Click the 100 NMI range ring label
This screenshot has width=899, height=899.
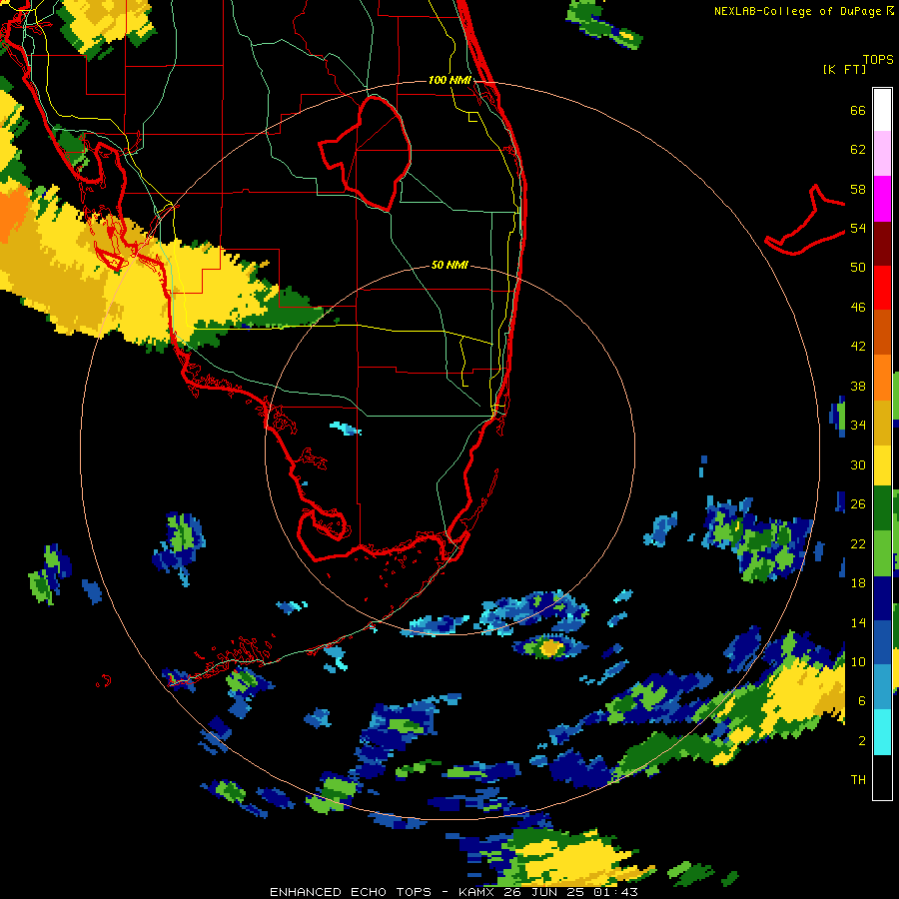pos(449,80)
